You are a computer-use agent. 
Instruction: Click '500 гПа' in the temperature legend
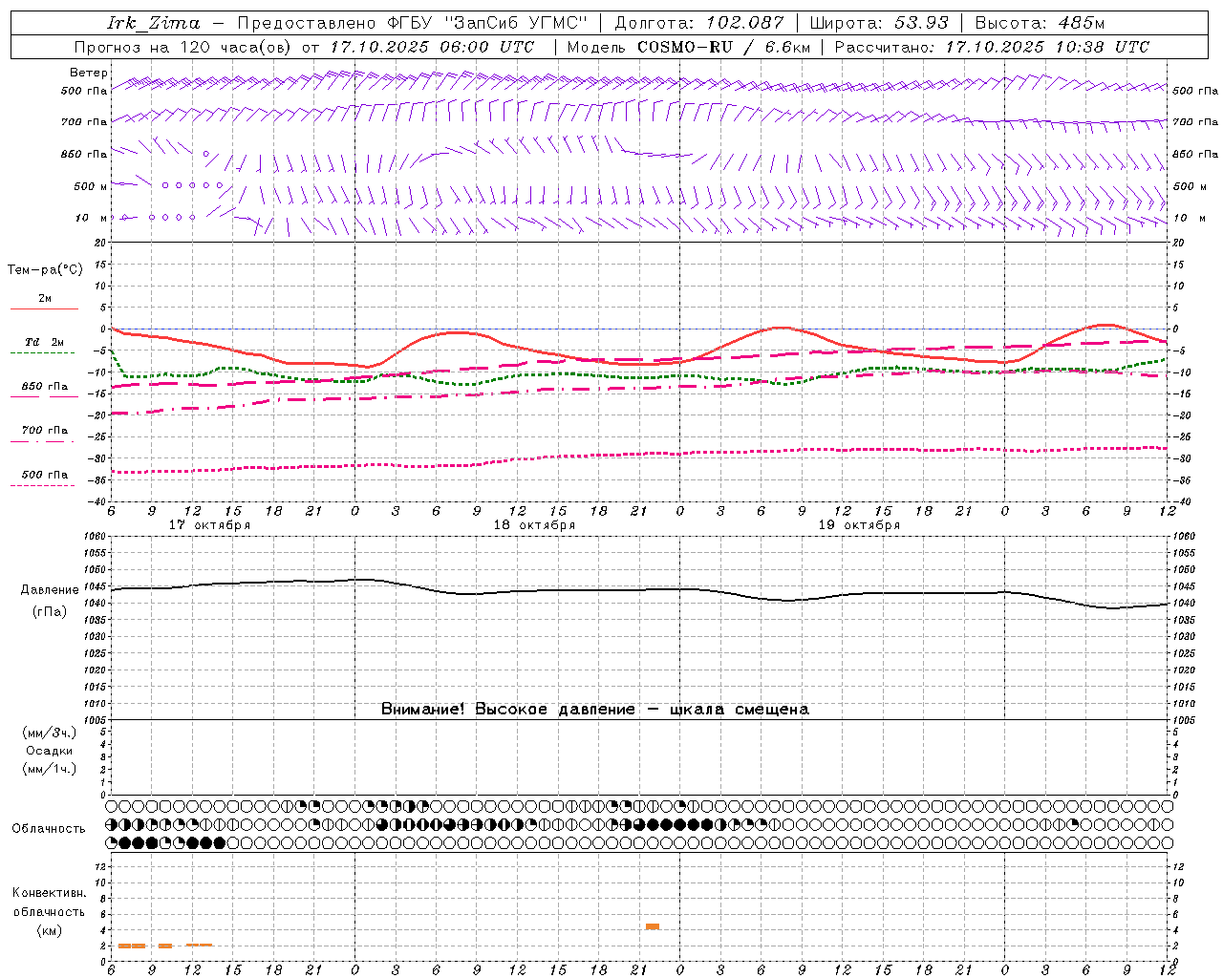[x=45, y=475]
